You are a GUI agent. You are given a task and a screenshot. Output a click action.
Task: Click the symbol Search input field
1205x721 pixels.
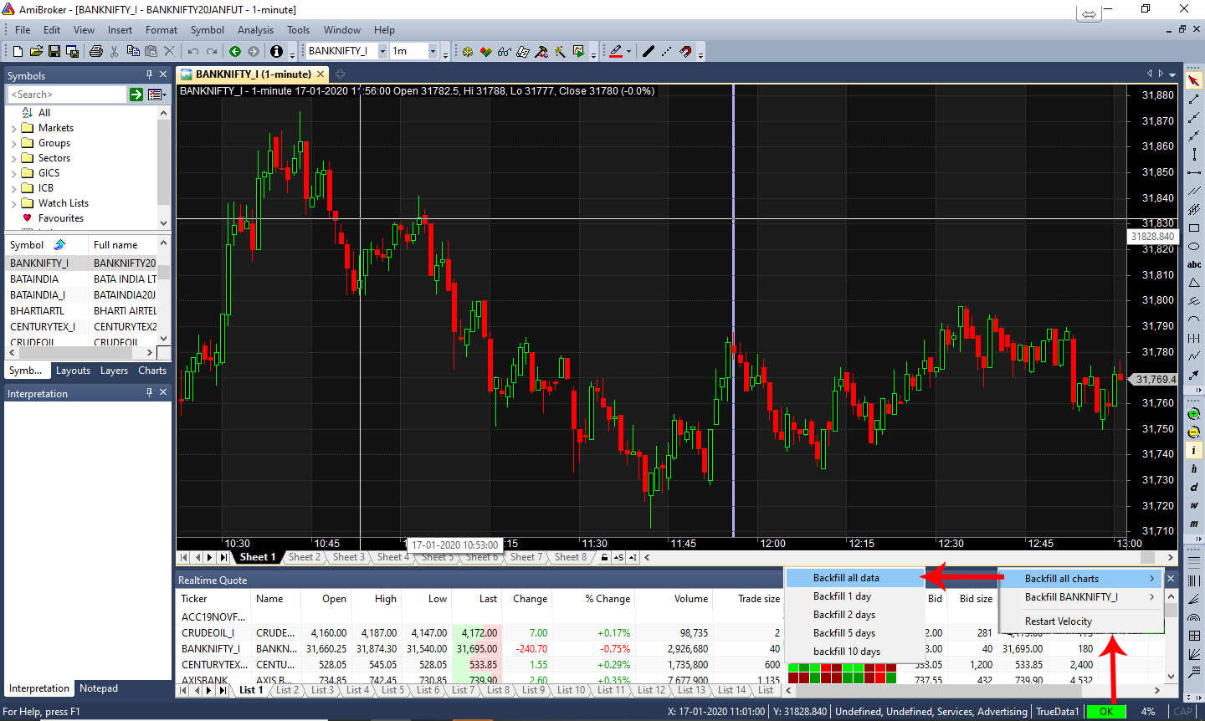pos(67,95)
